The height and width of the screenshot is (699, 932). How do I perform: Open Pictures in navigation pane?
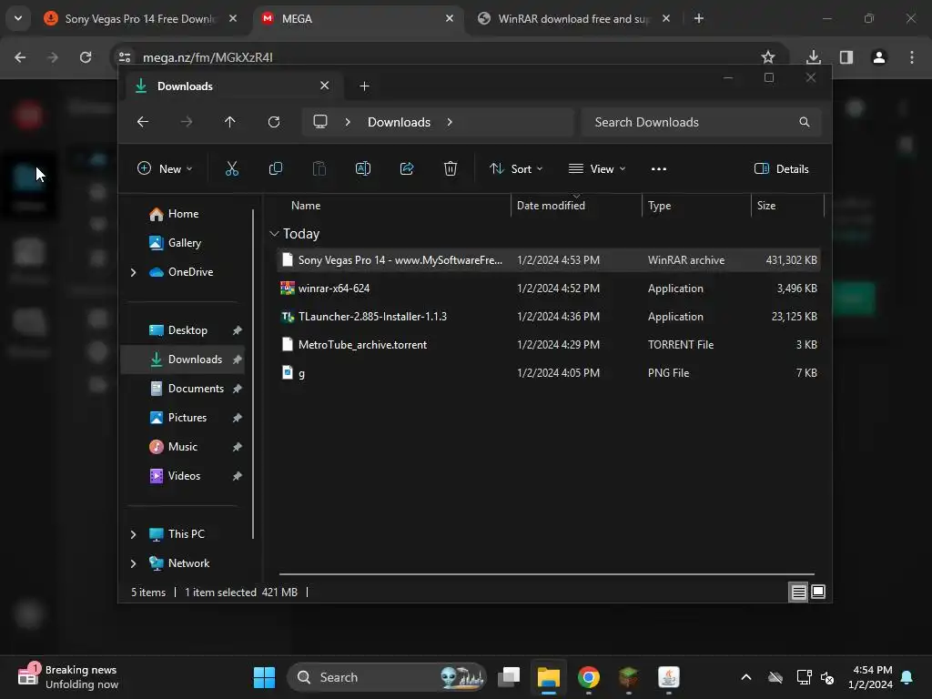[x=187, y=418]
